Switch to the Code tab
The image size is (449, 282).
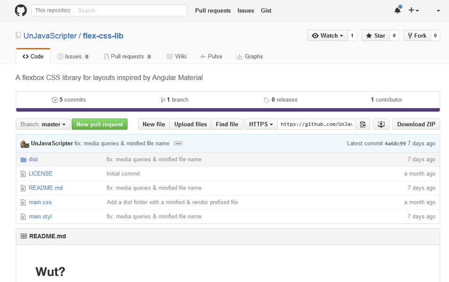(x=33, y=56)
